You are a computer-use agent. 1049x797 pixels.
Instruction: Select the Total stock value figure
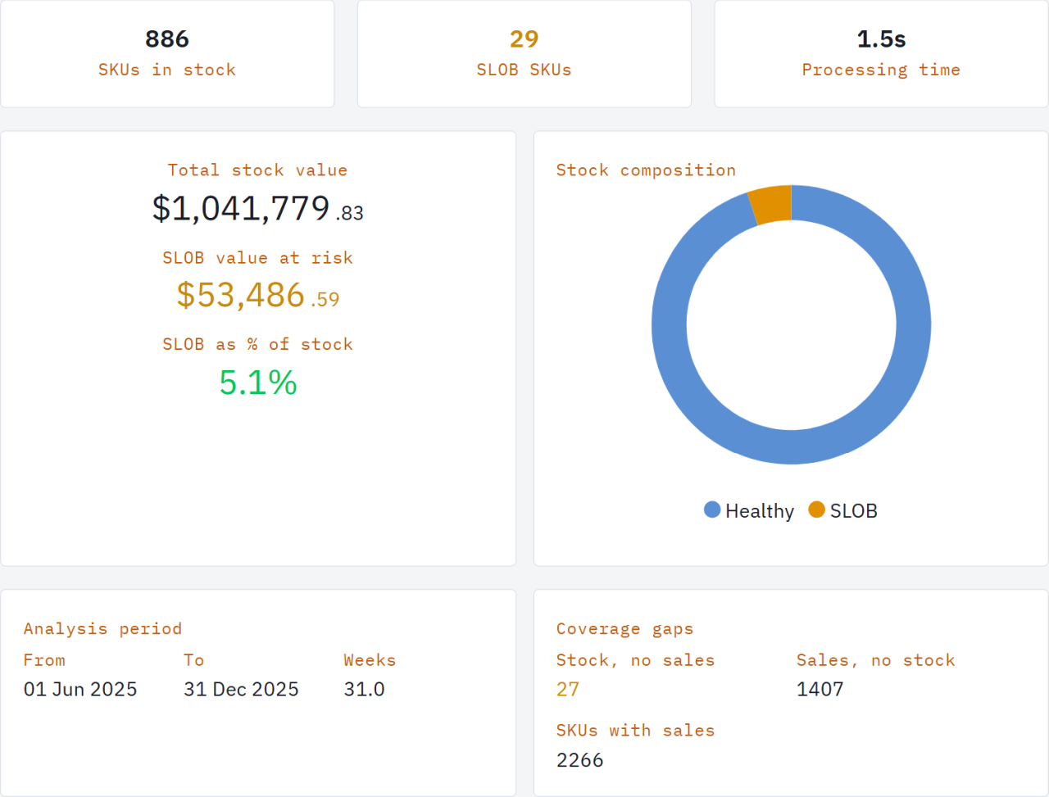257,209
